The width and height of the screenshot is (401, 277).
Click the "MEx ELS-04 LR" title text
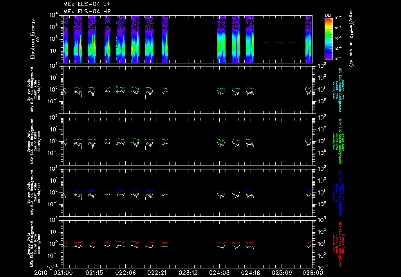87,4
